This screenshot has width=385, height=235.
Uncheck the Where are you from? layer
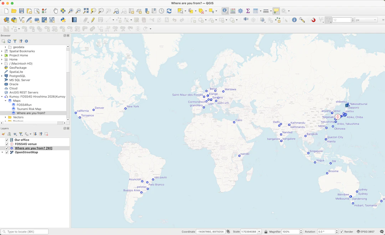click(x=7, y=148)
